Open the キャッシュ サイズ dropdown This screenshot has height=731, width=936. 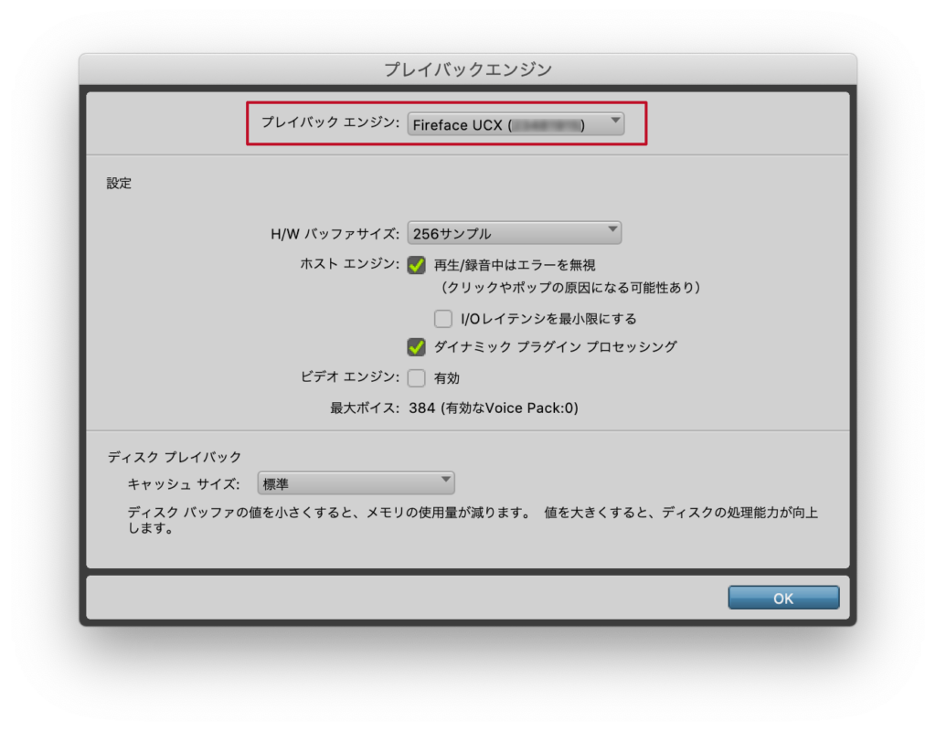356,482
